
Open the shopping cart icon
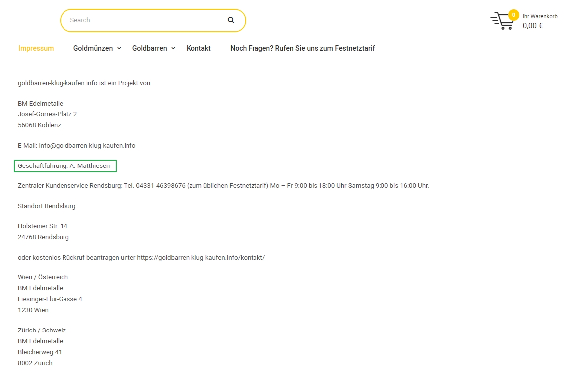[x=502, y=21]
